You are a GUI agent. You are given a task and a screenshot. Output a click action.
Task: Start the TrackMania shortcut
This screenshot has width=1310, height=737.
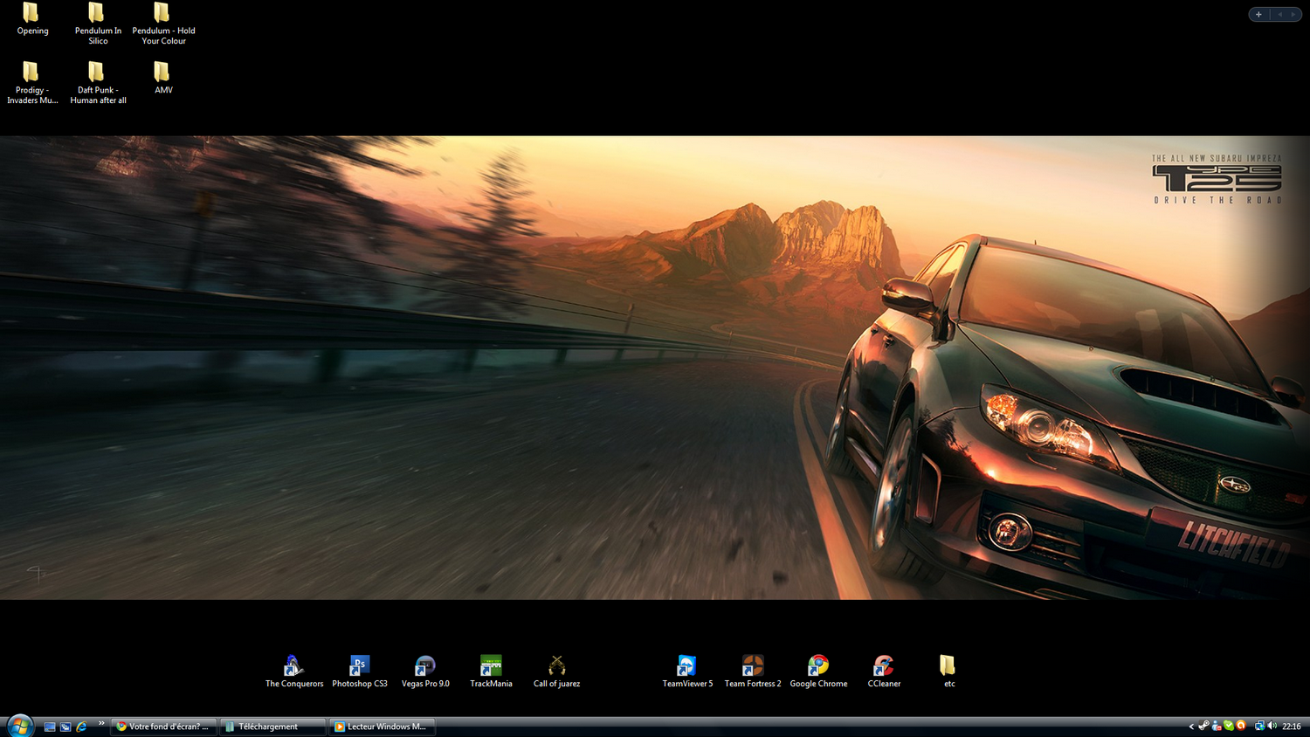click(491, 672)
